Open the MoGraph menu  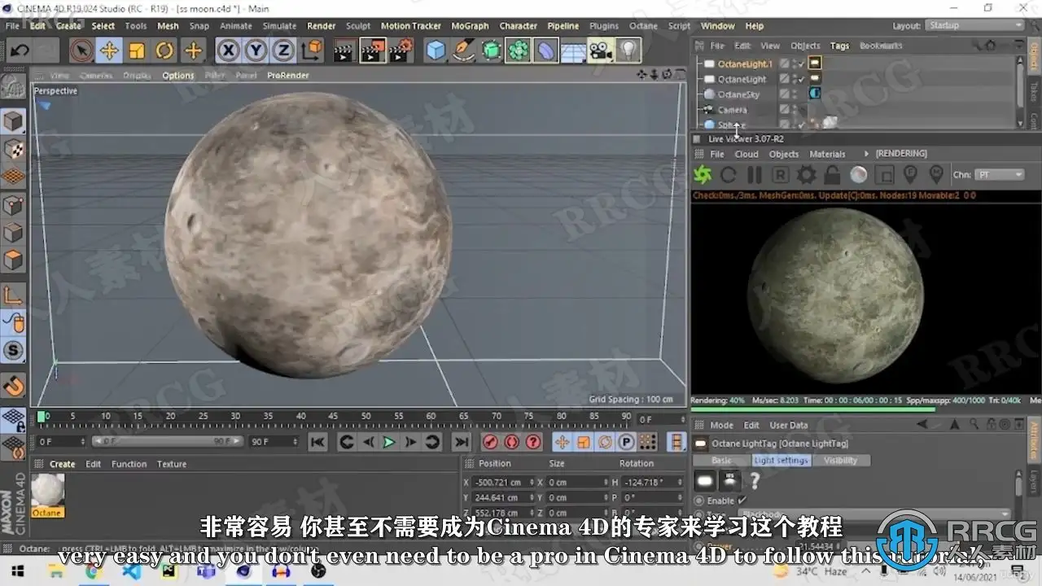470,26
